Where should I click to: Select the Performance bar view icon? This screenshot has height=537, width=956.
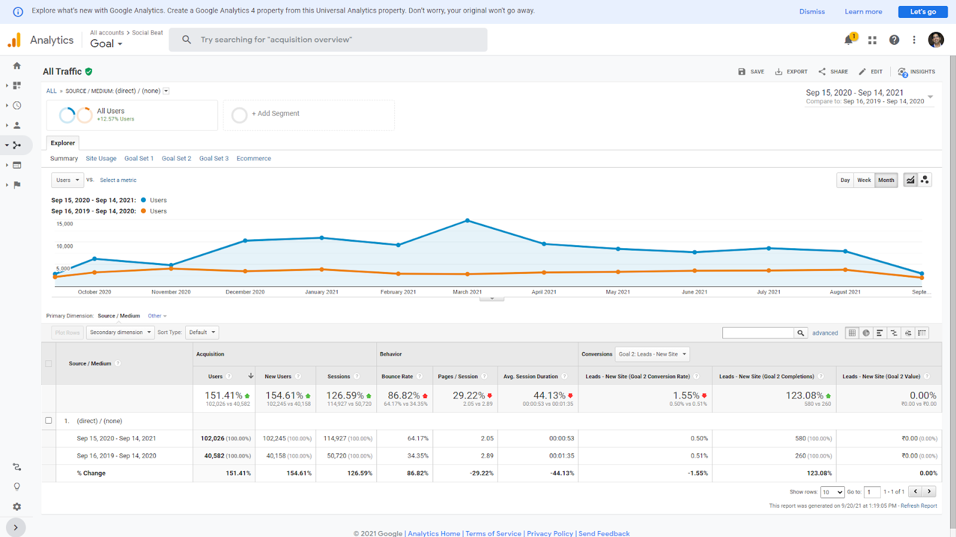click(880, 333)
